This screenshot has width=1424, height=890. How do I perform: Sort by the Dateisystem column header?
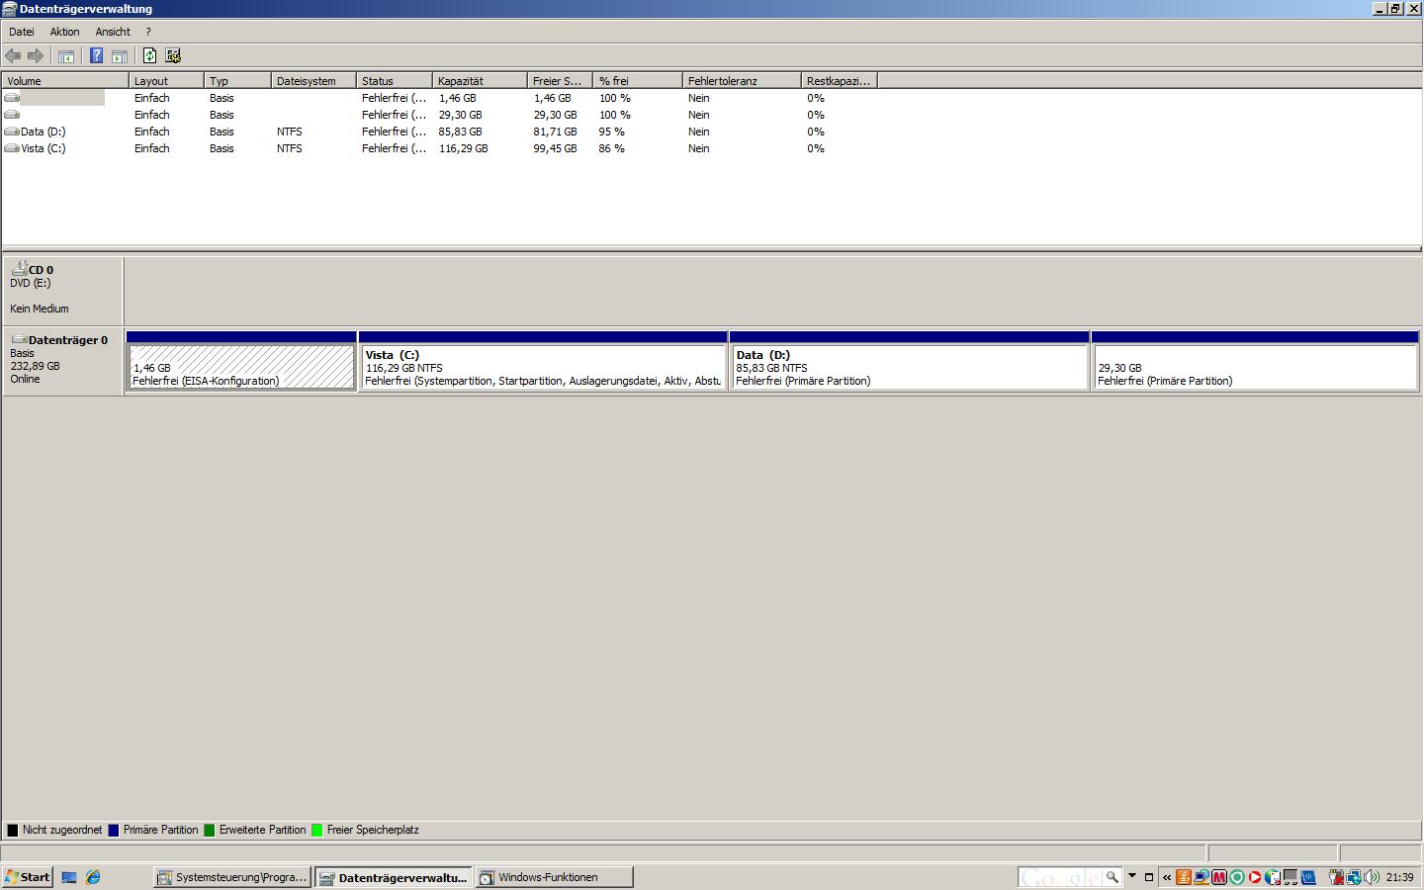click(x=313, y=81)
